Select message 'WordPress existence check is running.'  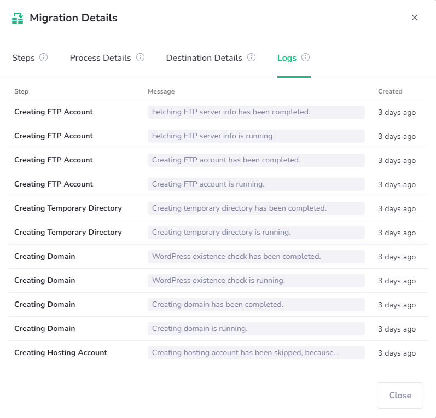tap(256, 281)
